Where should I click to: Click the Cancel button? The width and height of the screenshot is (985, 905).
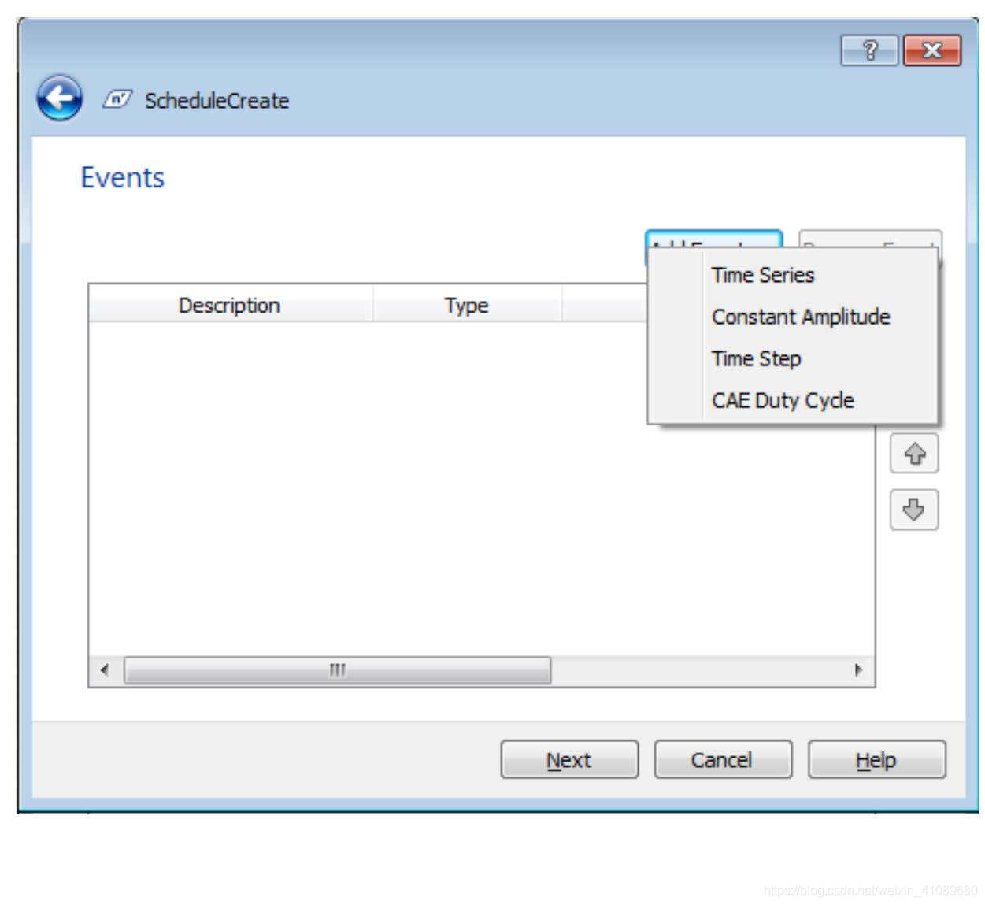[722, 759]
